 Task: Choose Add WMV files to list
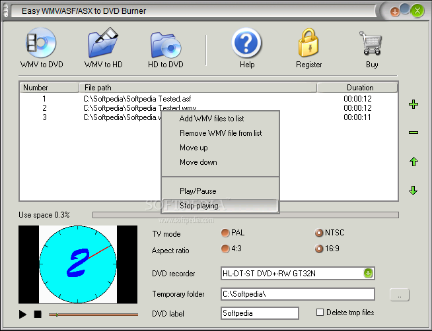click(x=221, y=119)
